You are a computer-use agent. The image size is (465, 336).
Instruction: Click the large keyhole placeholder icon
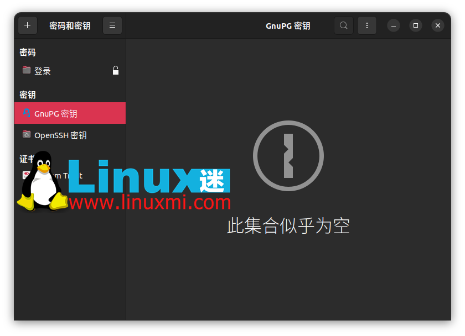288,156
